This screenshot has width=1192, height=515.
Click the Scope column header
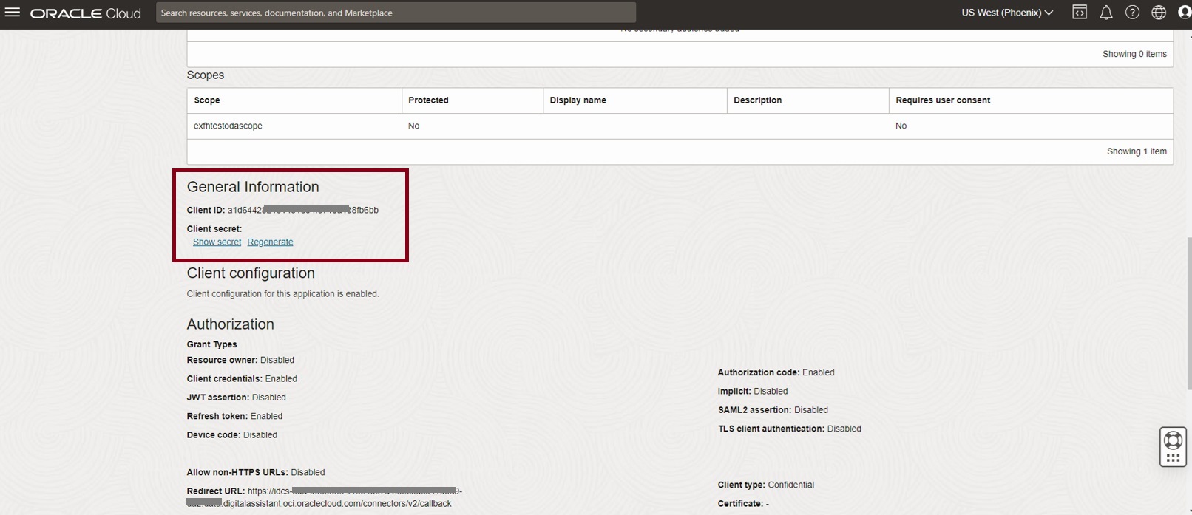207,100
